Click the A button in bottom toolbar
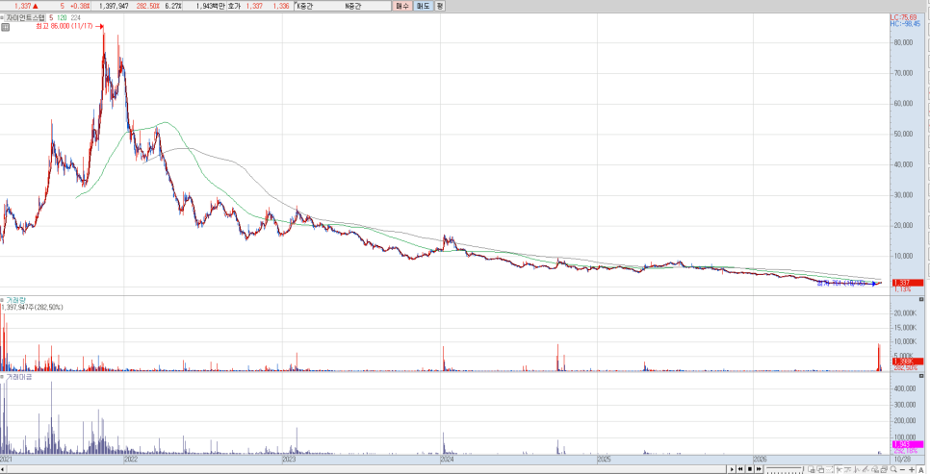The image size is (930, 474). tap(921, 470)
